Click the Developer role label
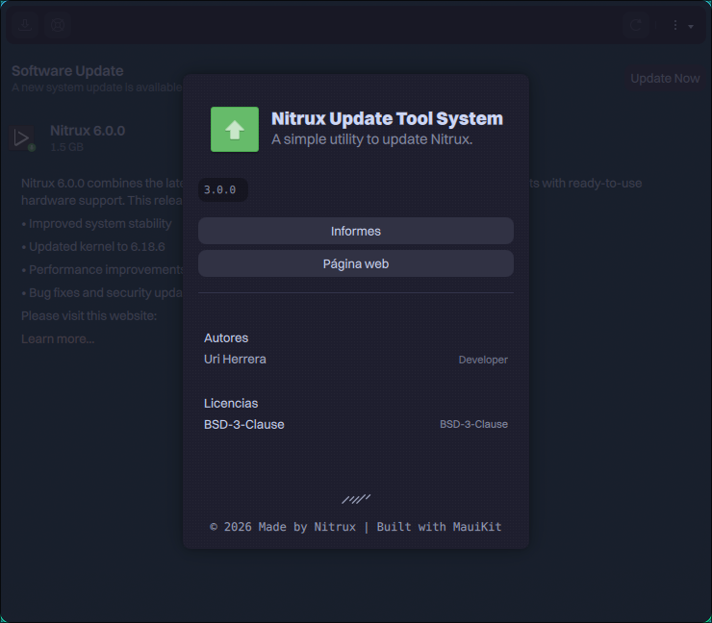Viewport: 712px width, 623px height. click(x=482, y=360)
